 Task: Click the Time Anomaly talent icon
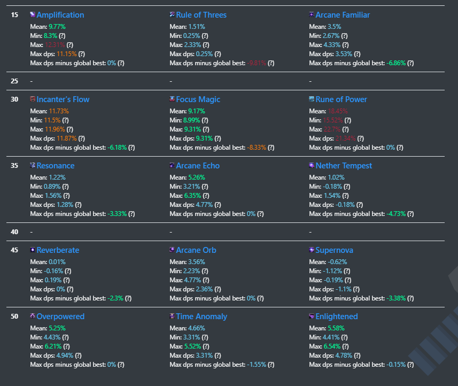(x=172, y=316)
